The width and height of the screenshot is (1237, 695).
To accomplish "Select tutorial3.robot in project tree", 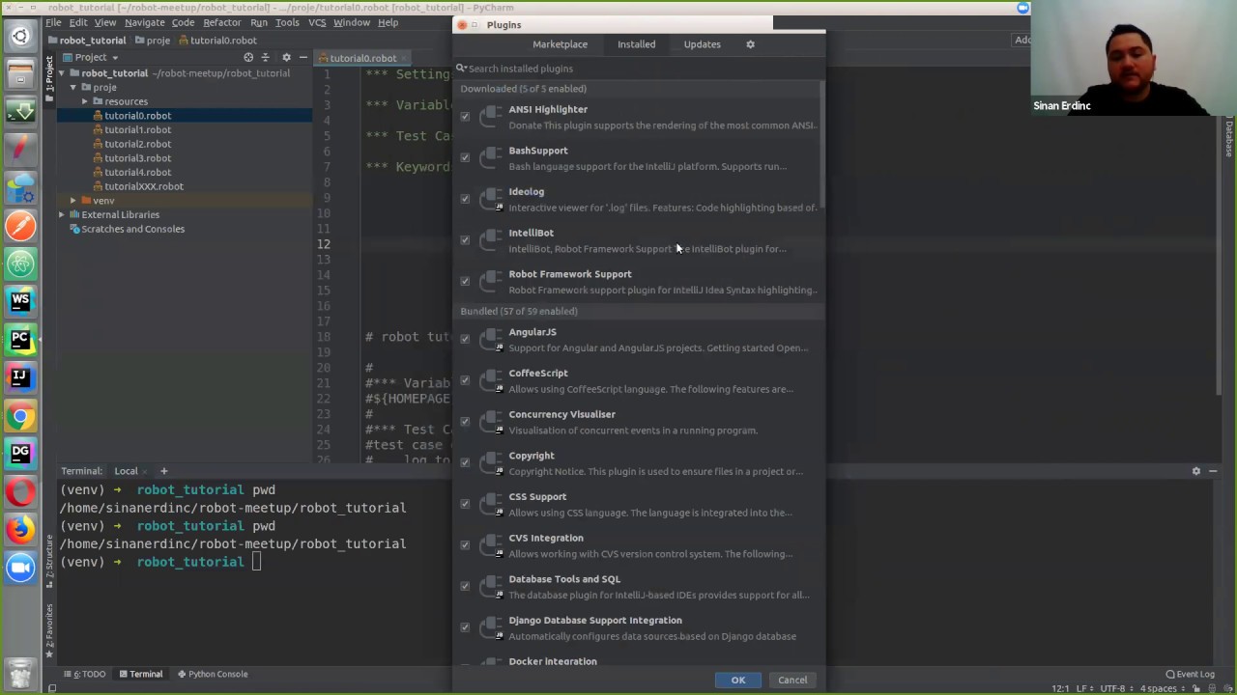I will pyautogui.click(x=137, y=158).
